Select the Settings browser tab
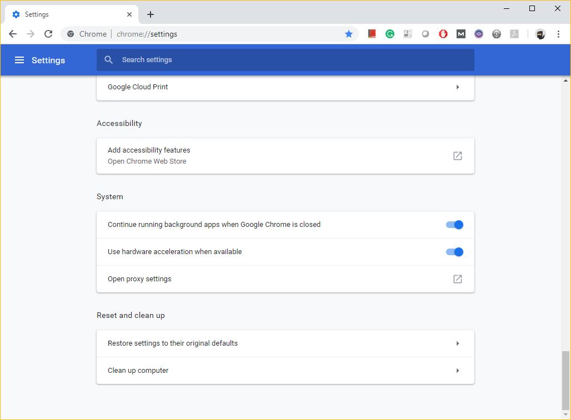This screenshot has height=420, width=571. tap(71, 14)
